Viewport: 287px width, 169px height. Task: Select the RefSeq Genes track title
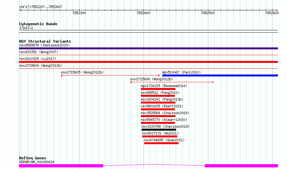click(x=33, y=158)
